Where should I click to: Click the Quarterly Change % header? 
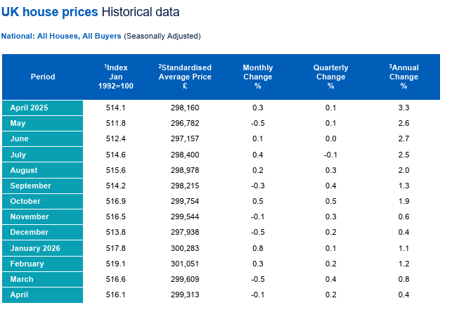[330, 77]
